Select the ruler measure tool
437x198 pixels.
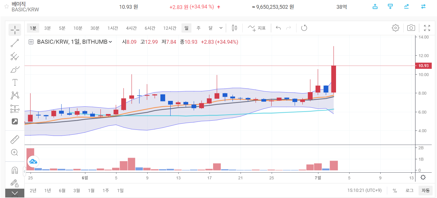15,139
